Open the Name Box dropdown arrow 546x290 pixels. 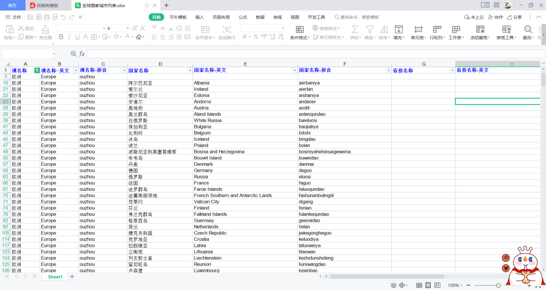pyautogui.click(x=53, y=54)
